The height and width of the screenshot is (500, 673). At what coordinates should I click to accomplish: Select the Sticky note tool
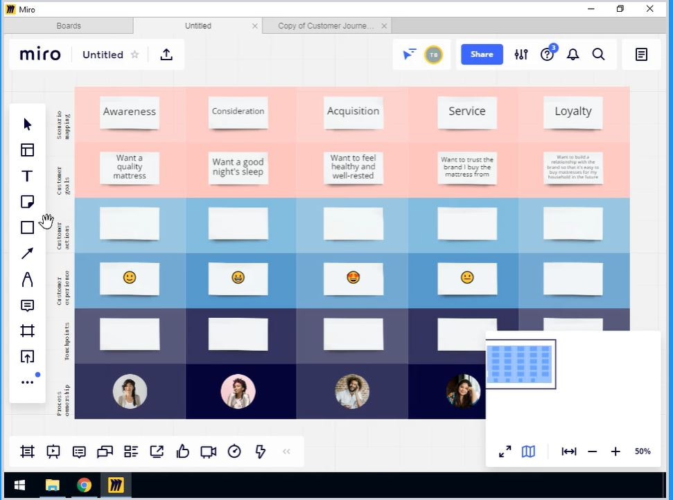[x=28, y=202]
